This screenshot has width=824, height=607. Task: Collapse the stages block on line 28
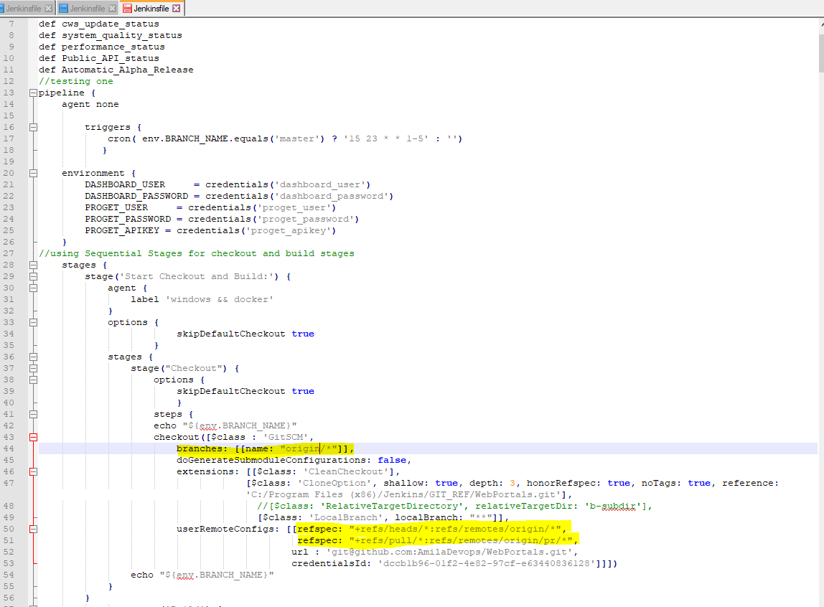[33, 265]
